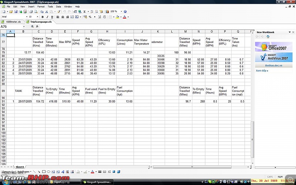The width and height of the screenshot is (296, 185).
Task: Click the Fill Color paint bucket swatch
Action: pyautogui.click(x=118, y=17)
